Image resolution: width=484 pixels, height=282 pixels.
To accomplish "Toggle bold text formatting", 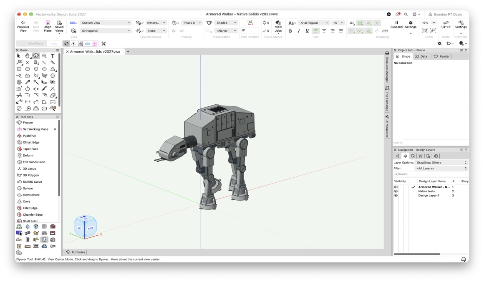I will tap(290, 31).
